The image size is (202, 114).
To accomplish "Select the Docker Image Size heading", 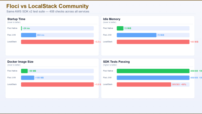I will (20, 62).
